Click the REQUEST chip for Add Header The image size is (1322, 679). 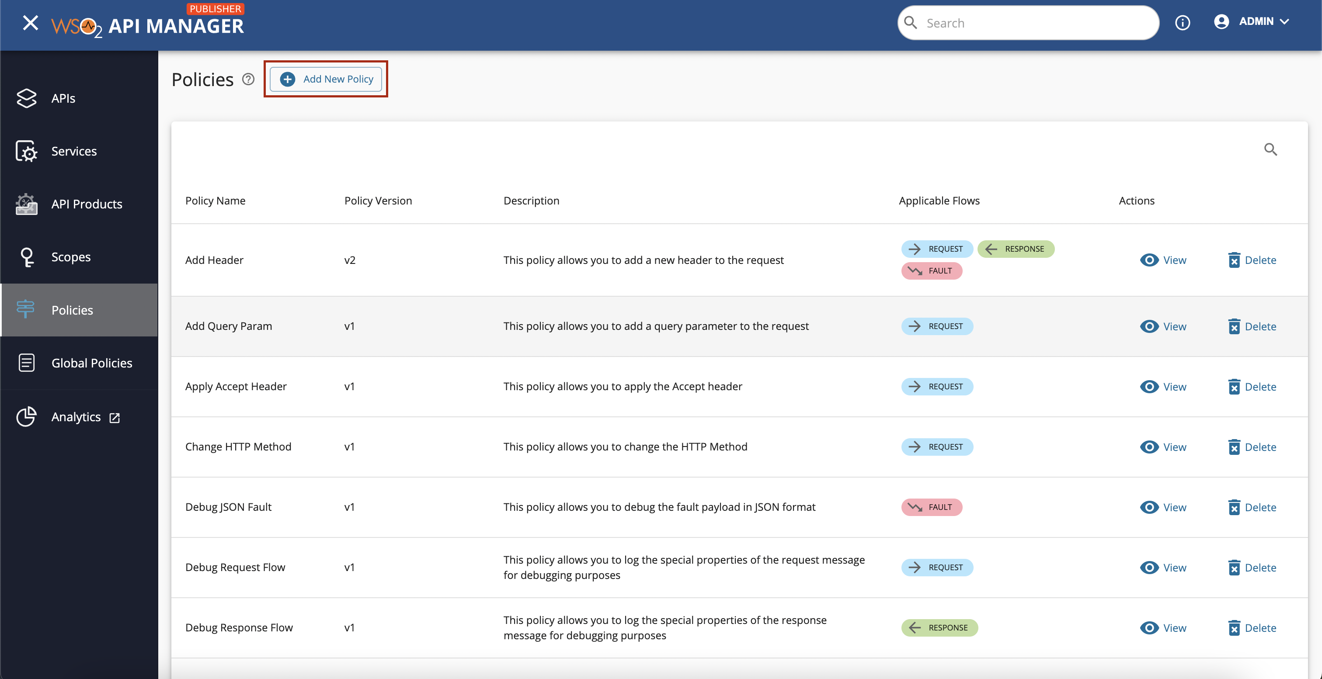click(x=937, y=249)
